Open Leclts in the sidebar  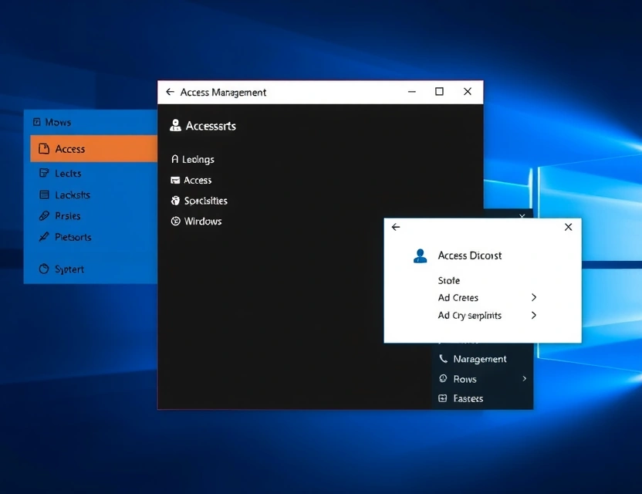point(68,173)
